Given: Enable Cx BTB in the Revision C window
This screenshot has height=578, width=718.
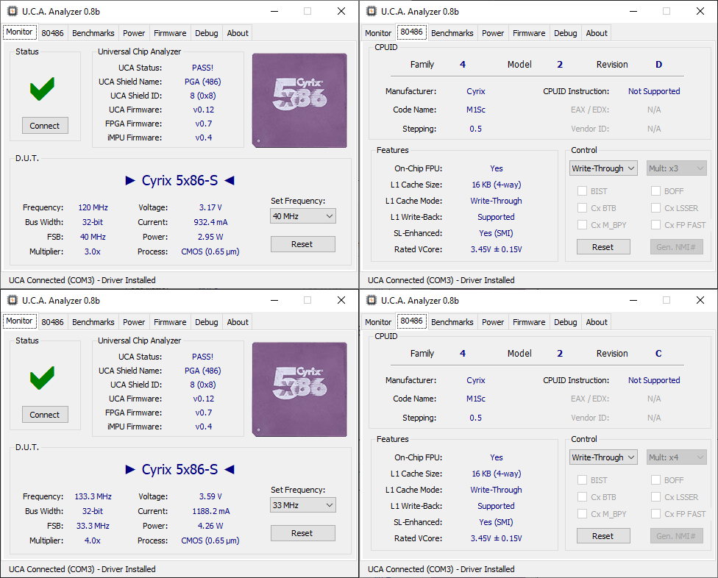Looking at the screenshot, I should 583,496.
